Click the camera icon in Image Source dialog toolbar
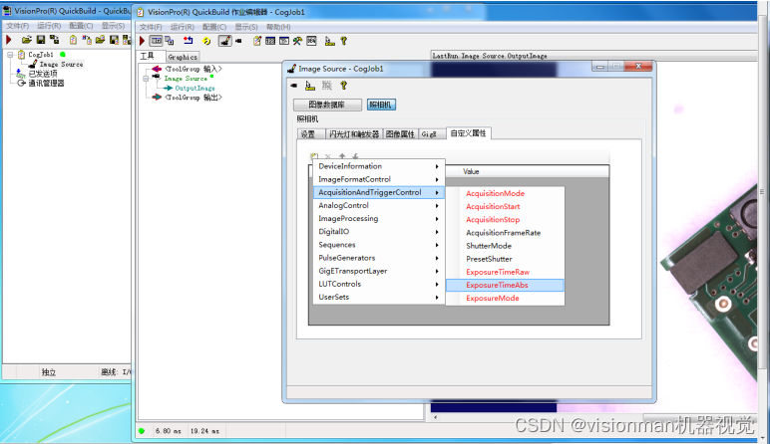Screen dimensions: 770x444 click(x=294, y=86)
